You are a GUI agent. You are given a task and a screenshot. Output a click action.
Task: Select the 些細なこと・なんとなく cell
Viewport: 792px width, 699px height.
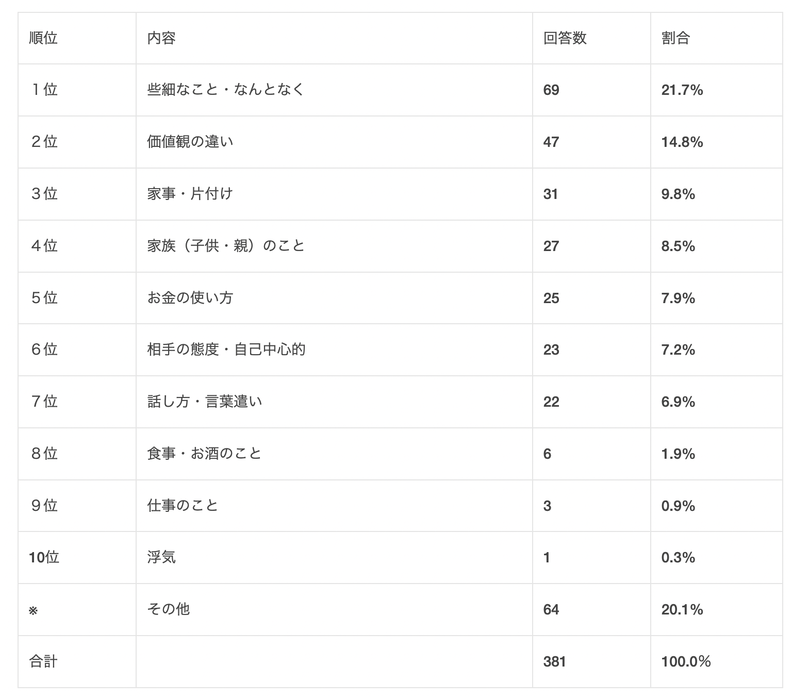226,90
